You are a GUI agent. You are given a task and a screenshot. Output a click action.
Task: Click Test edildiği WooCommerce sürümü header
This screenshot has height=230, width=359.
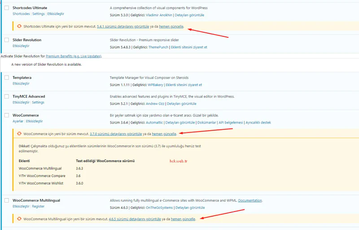pos(105,161)
